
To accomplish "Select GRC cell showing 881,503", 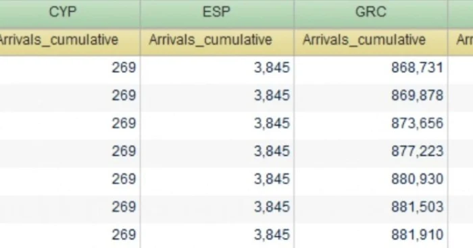I will [x=371, y=207].
